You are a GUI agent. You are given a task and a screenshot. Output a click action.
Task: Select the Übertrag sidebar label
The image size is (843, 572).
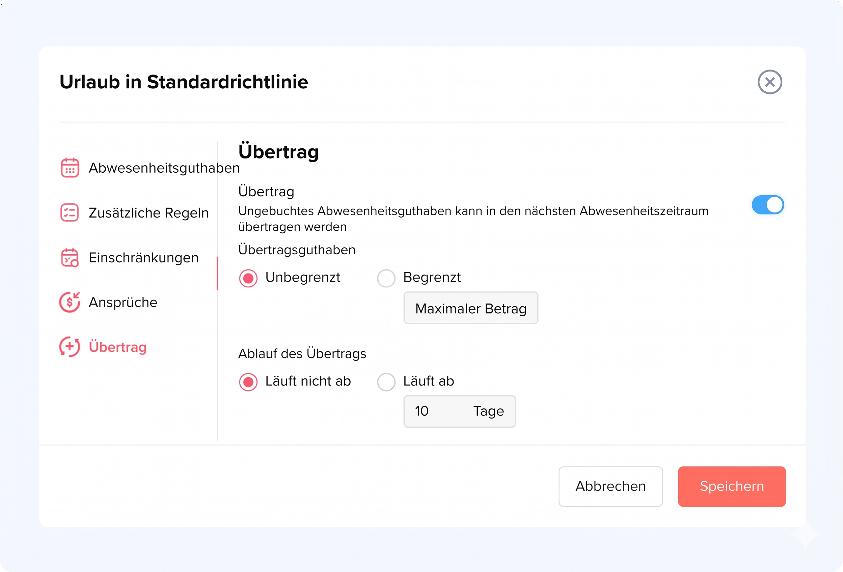tap(117, 347)
